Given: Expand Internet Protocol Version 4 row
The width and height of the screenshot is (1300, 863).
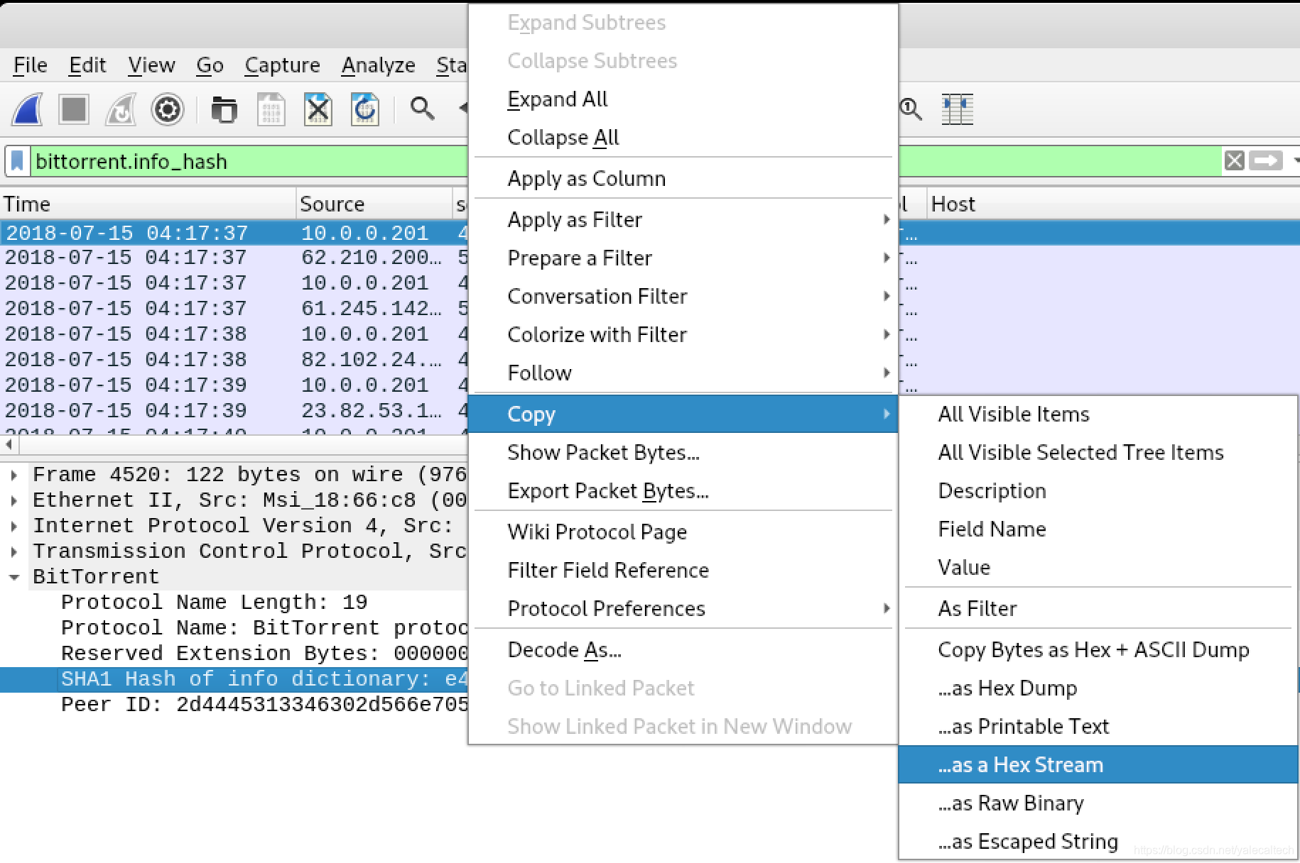Looking at the screenshot, I should click(x=14, y=526).
